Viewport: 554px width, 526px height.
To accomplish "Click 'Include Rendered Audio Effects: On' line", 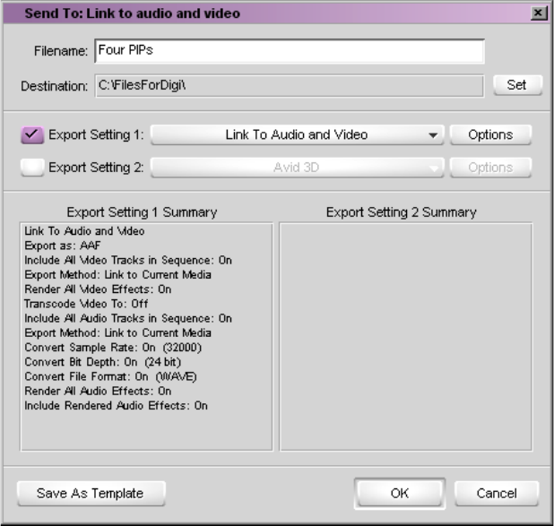I will point(116,406).
